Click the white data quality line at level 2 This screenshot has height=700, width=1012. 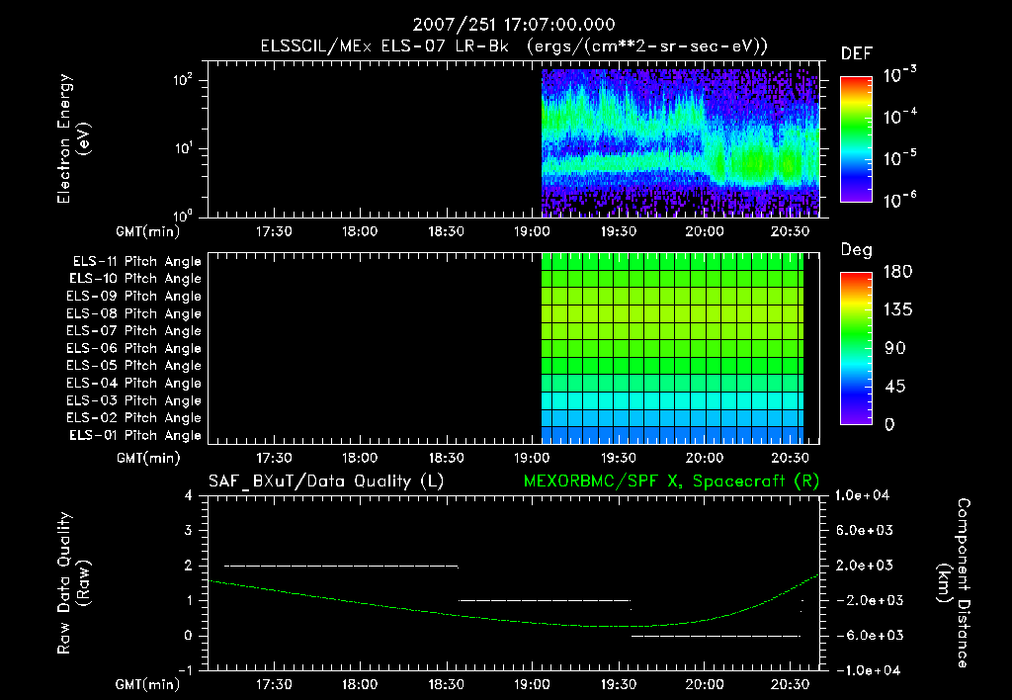point(341,567)
